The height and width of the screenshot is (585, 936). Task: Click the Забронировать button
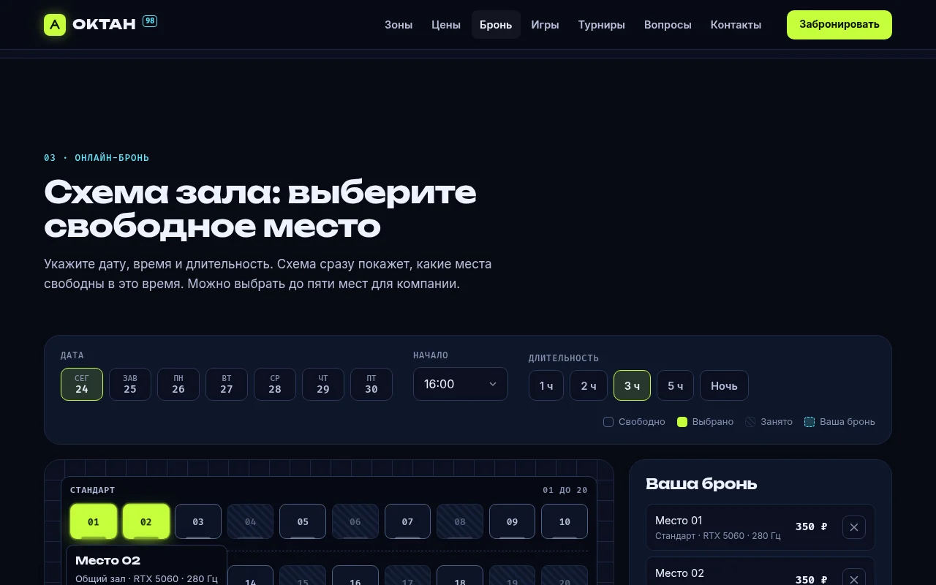(x=839, y=25)
